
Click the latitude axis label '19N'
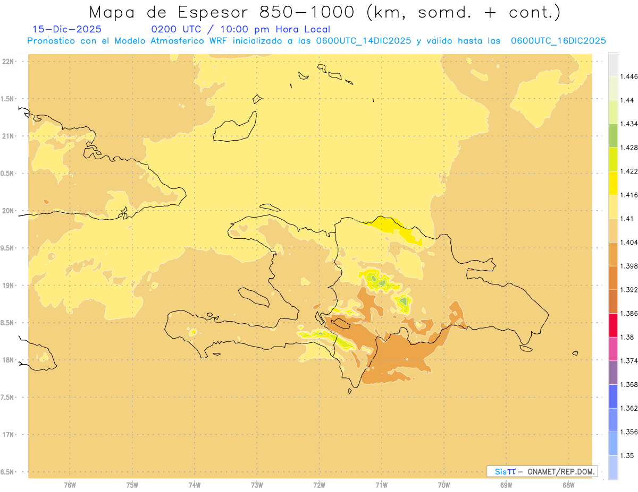[8, 285]
